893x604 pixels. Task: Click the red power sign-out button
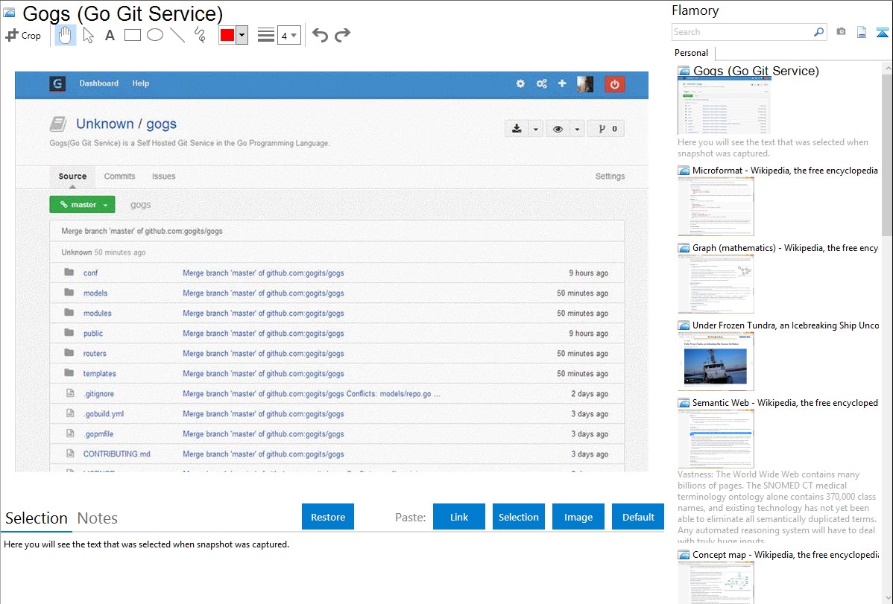pyautogui.click(x=614, y=84)
